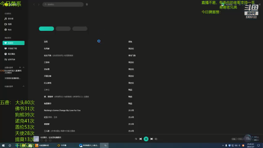Open more options for current track
The width and height of the screenshot is (263, 148).
click(x=50, y=141)
